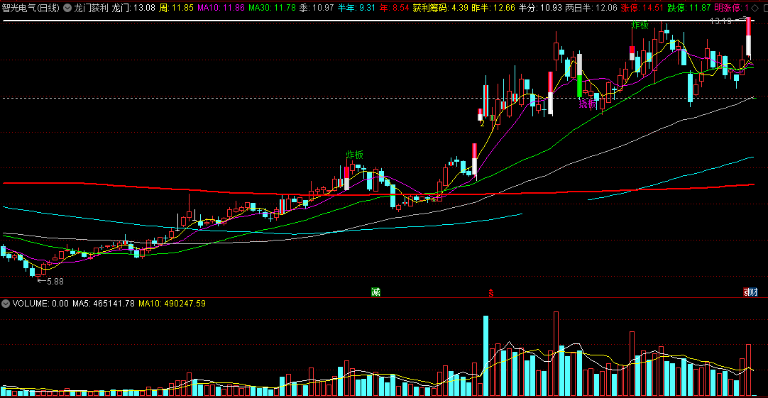
Task: Click the yellow volume MA10: 490247.59 label
Action: [172, 304]
